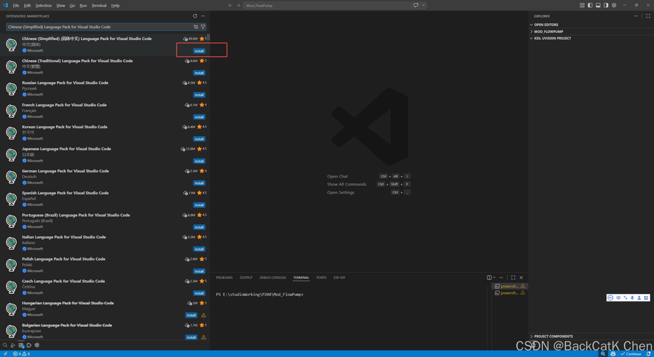
Task: Switch to the PROBLEMS tab
Action: click(224, 278)
